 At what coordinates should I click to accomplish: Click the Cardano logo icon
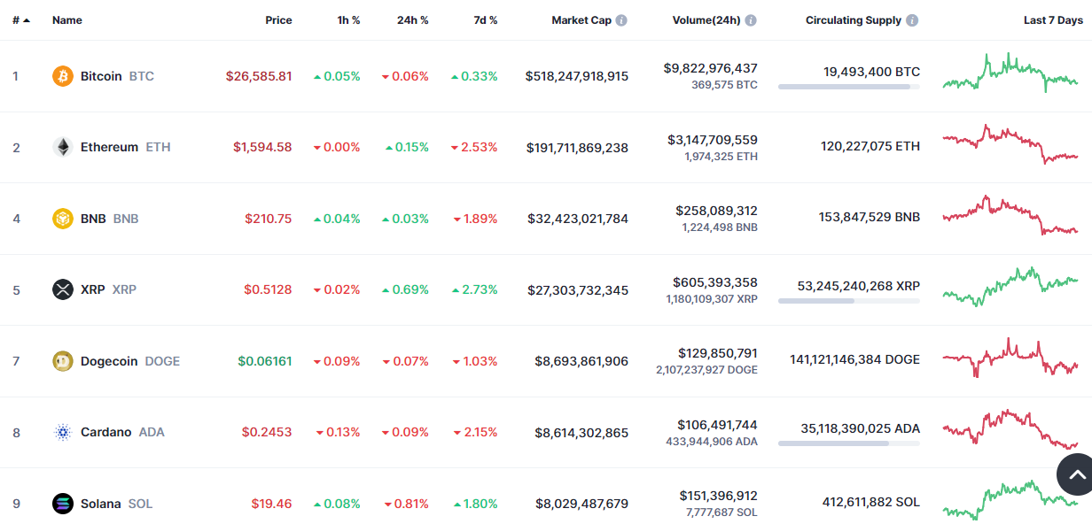63,432
